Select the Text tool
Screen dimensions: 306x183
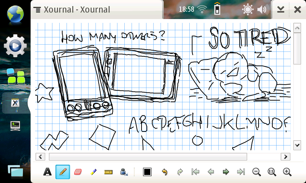(x=47, y=172)
